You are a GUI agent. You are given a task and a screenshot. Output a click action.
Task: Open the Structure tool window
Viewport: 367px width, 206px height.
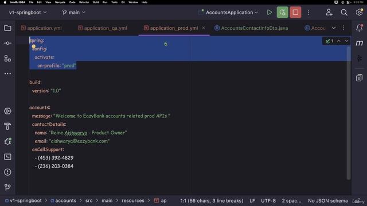[7, 58]
